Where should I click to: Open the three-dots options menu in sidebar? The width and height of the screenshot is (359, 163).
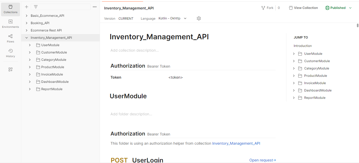point(95,7)
